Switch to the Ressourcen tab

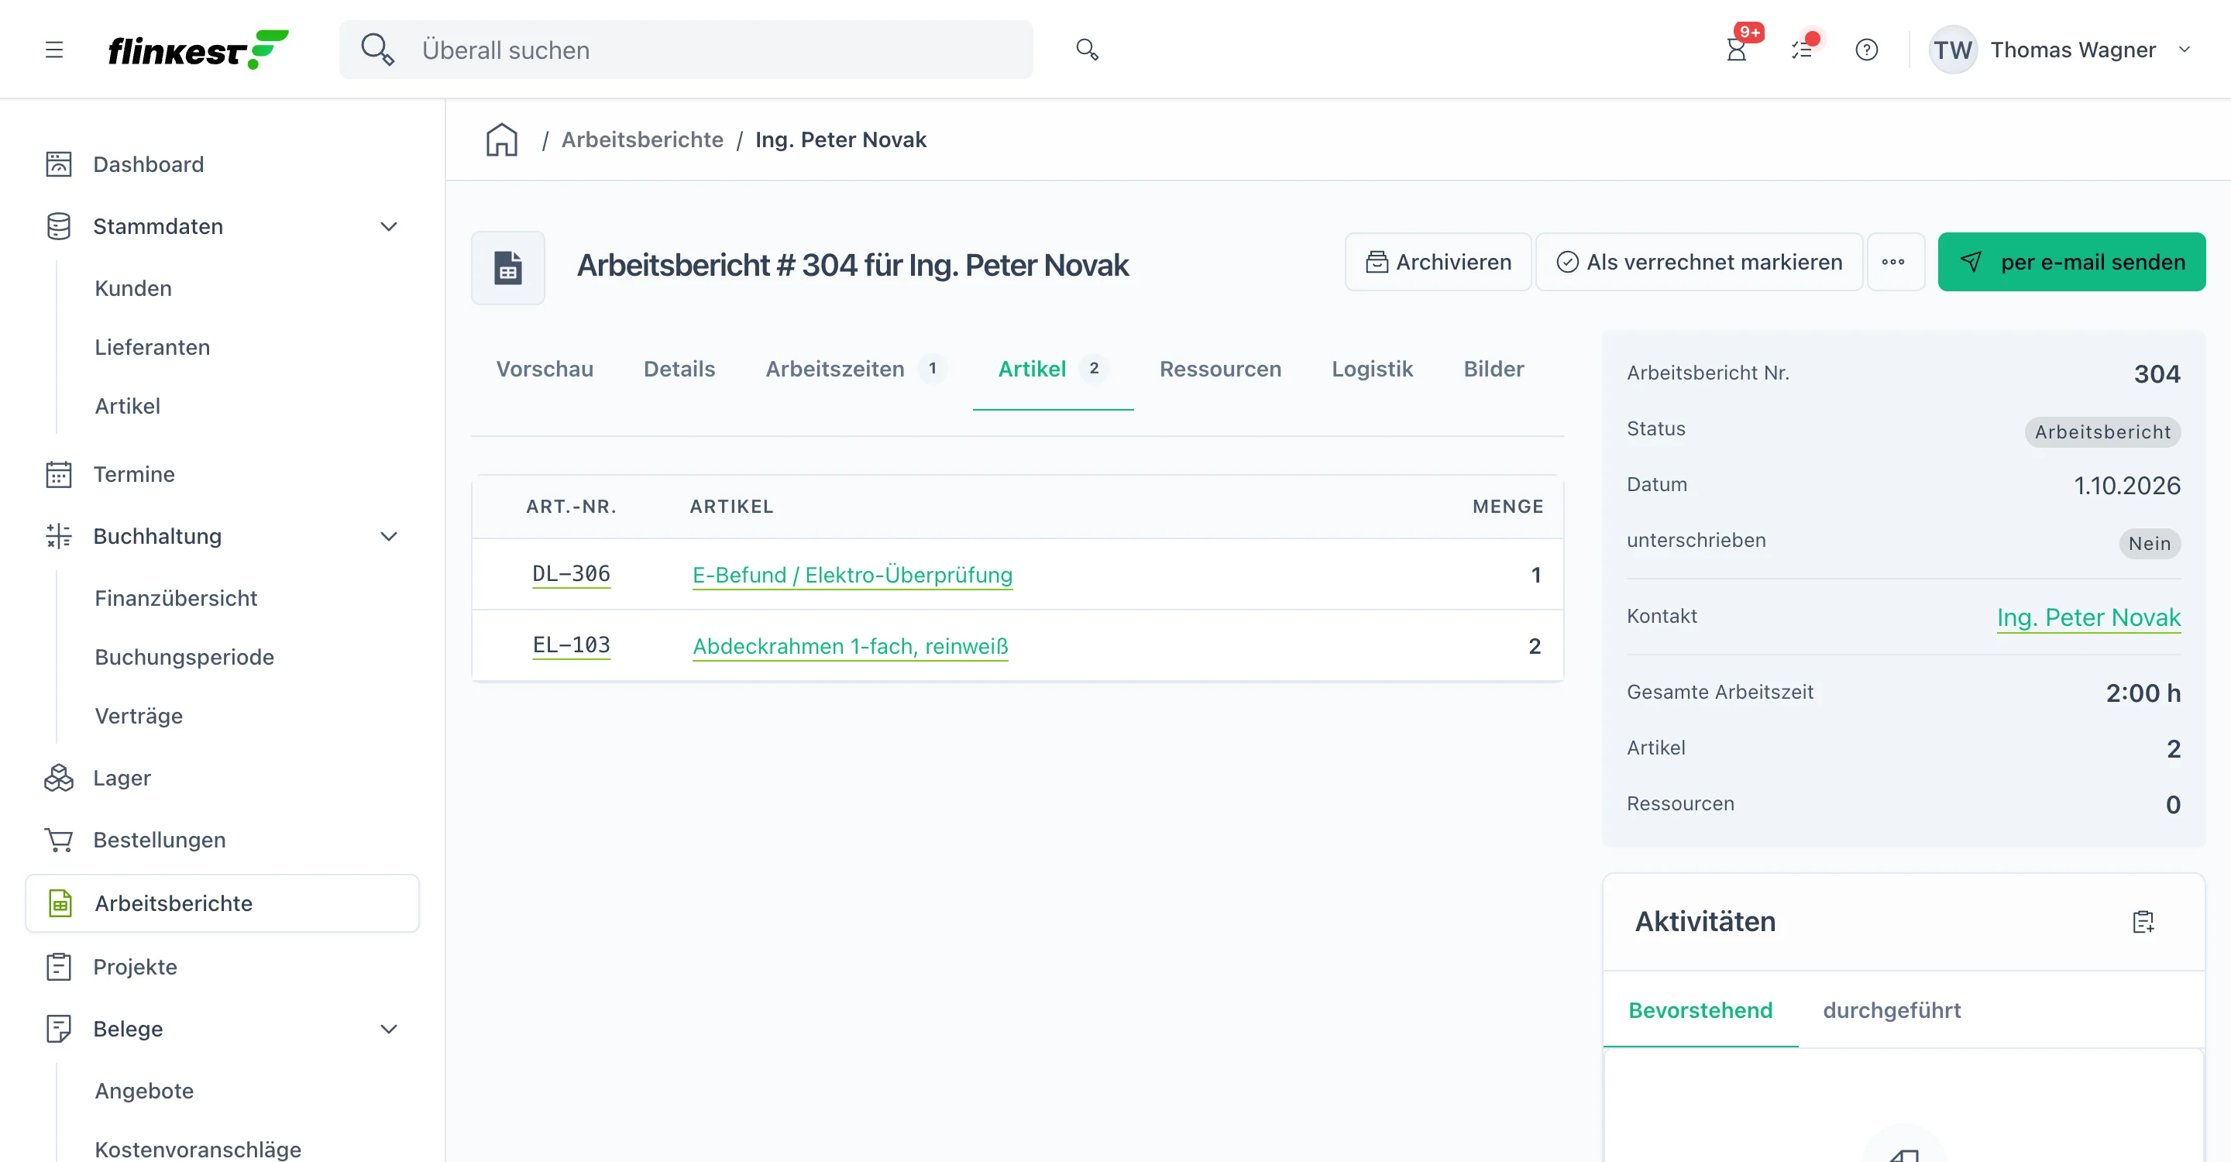coord(1219,369)
